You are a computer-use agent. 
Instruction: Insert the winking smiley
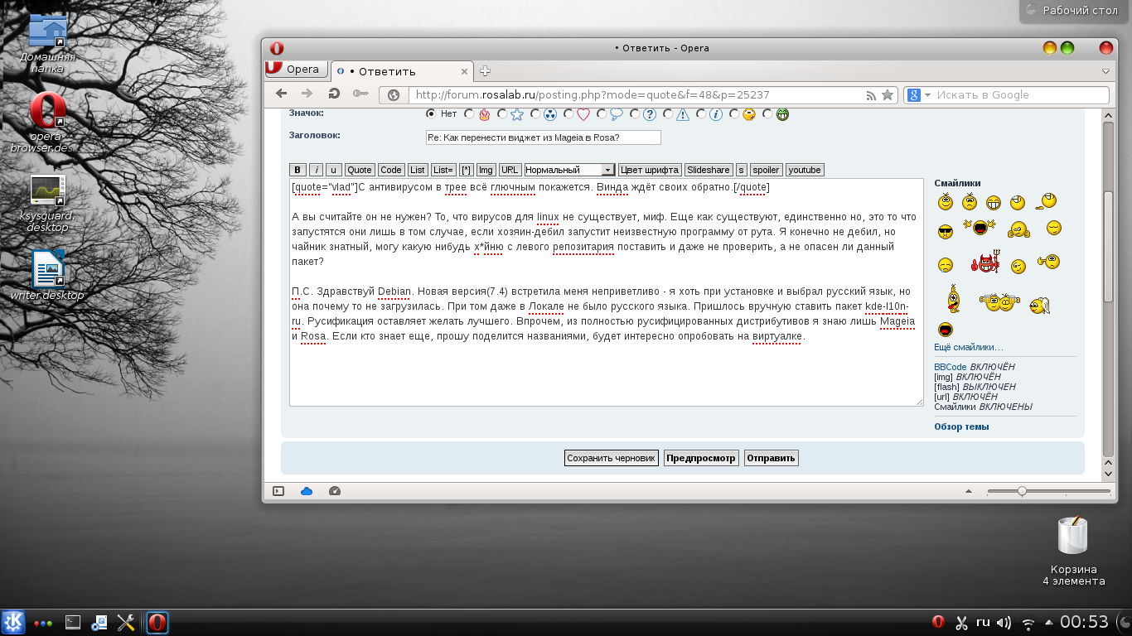click(1018, 266)
